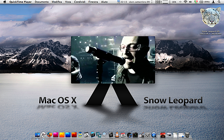This screenshot has height=140, width=224.
Task: Click QuickTime Player icon in dock
Action: tap(154, 135)
